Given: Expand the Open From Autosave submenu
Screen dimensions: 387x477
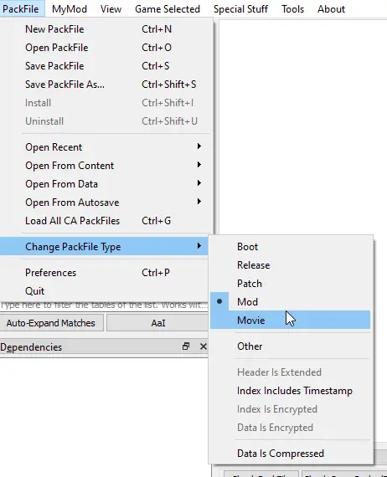Looking at the screenshot, I should click(x=105, y=203).
